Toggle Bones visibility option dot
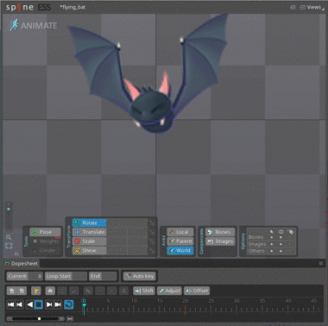Screen dimensions: 328x326 pyautogui.click(x=281, y=237)
